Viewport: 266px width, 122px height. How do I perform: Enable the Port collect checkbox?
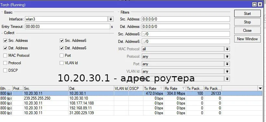coord(62,55)
